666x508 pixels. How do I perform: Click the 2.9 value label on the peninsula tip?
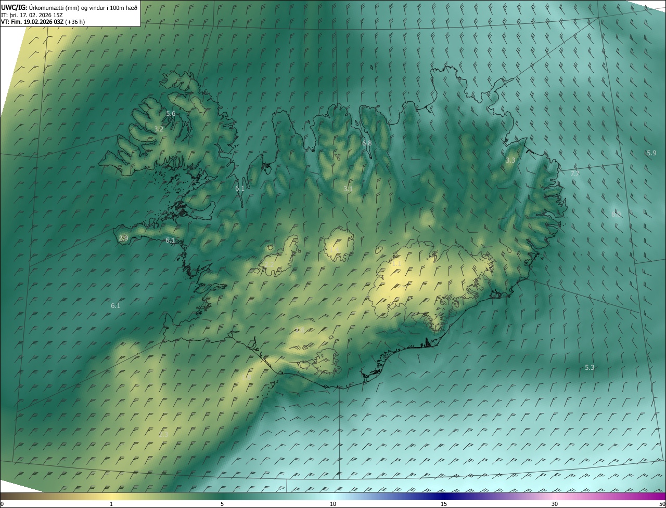coord(123,238)
